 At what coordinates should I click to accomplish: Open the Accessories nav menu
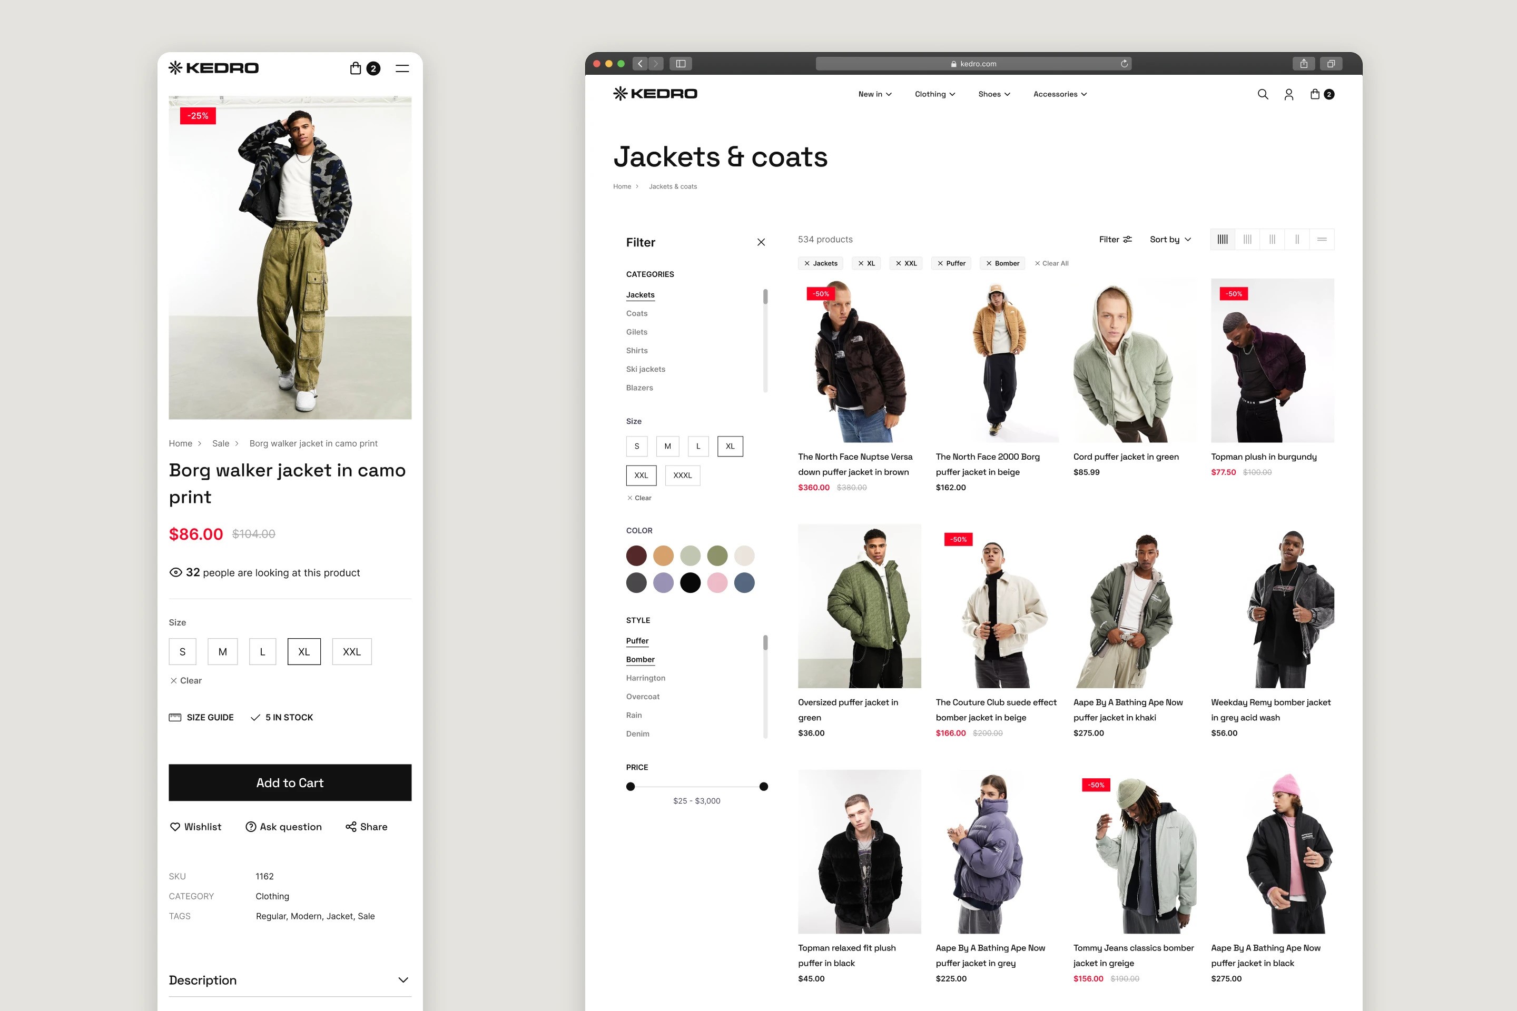1060,94
